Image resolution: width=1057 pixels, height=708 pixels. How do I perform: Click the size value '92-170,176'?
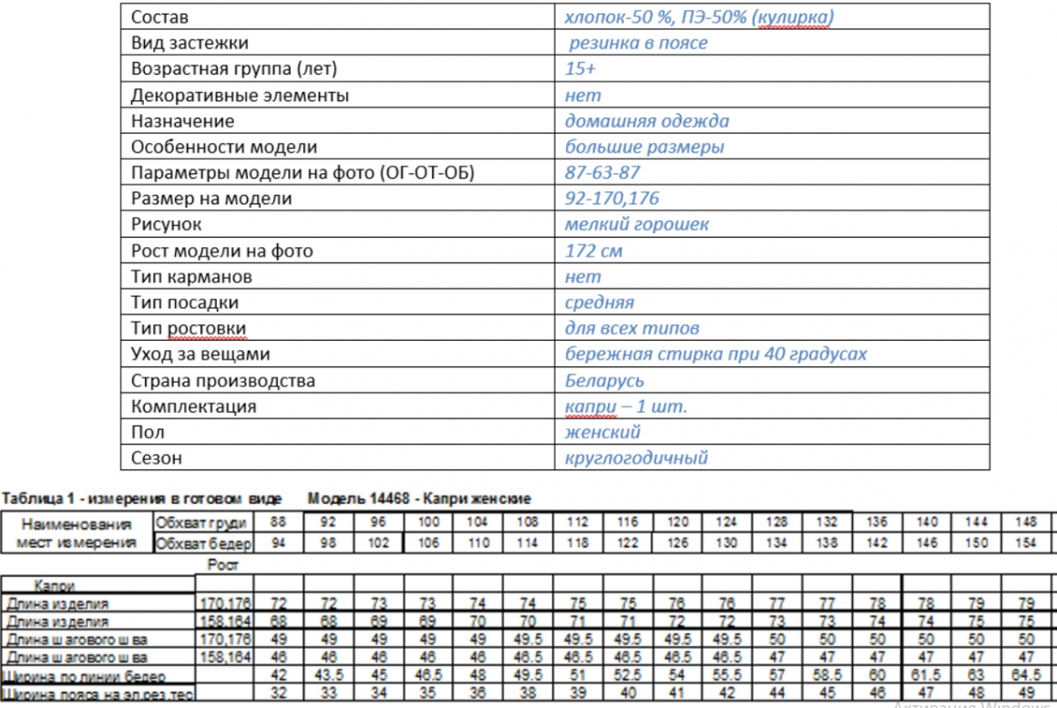(x=611, y=199)
